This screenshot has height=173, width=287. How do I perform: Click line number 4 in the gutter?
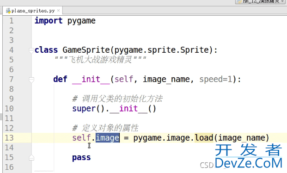(x=12, y=50)
